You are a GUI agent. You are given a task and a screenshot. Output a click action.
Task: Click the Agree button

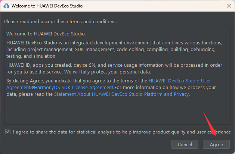click(x=216, y=144)
